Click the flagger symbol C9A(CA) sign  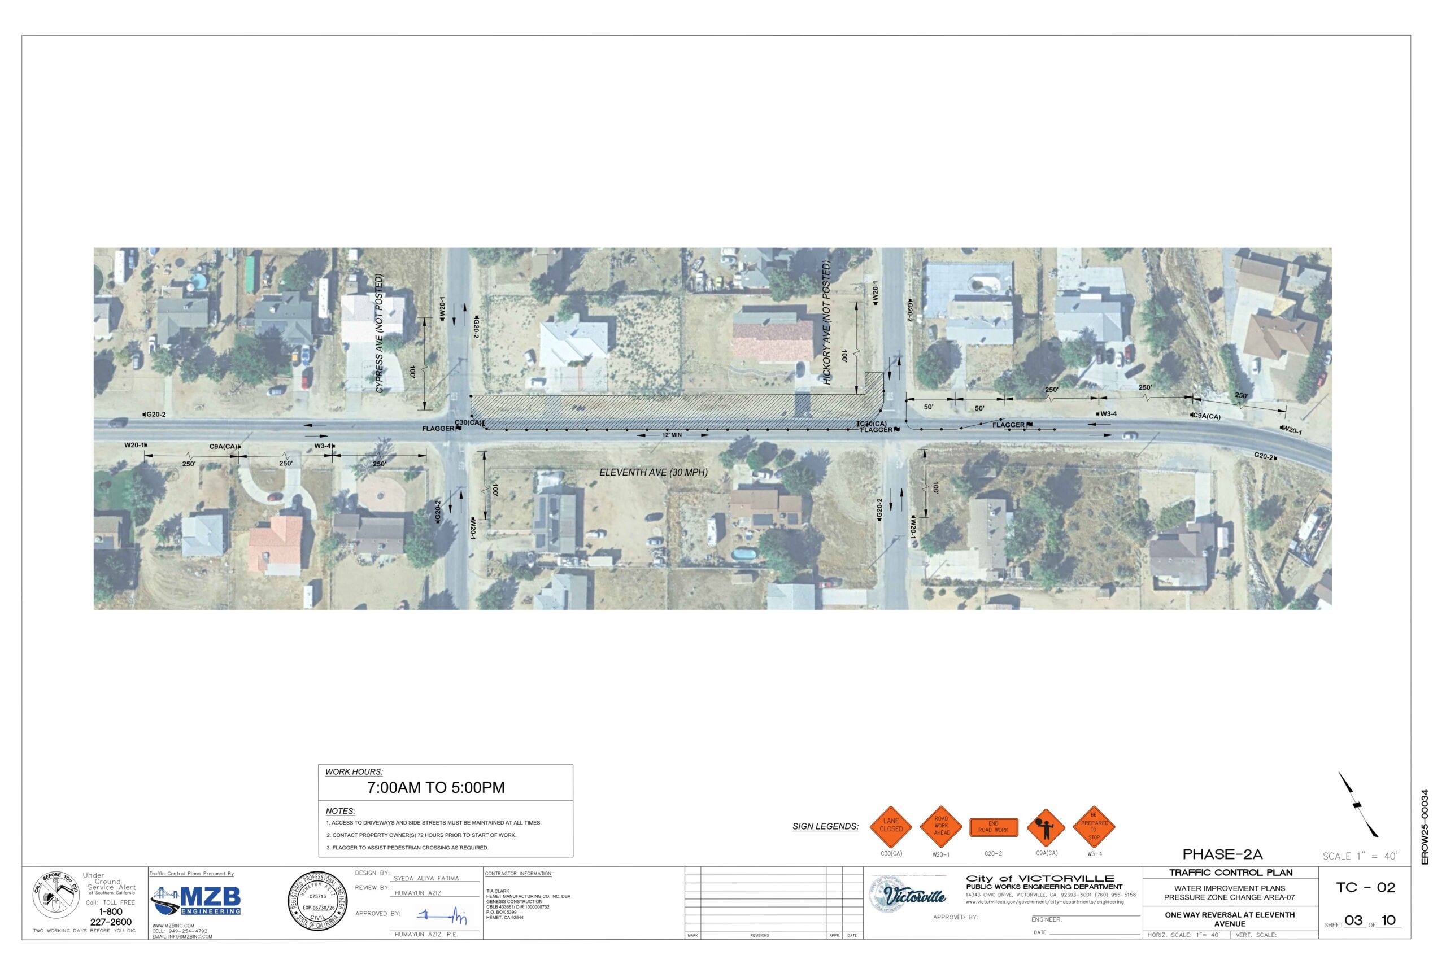[1046, 827]
